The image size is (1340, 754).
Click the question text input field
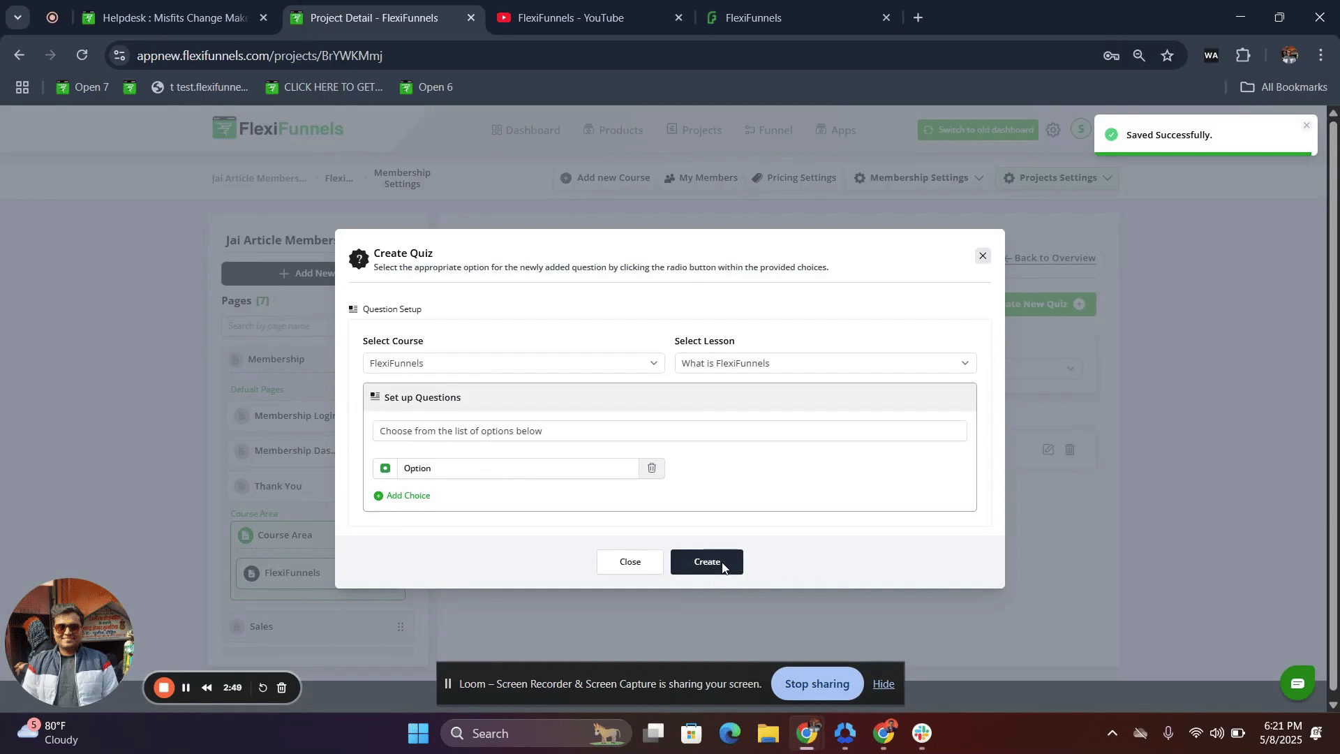click(669, 431)
